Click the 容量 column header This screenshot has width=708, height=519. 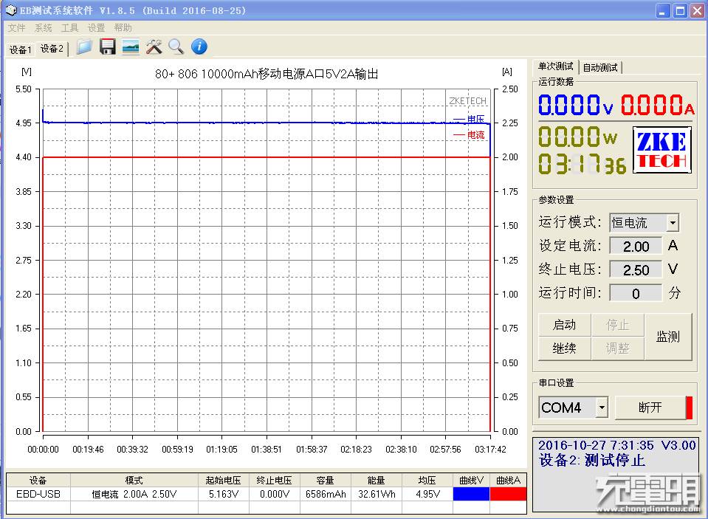(x=326, y=480)
